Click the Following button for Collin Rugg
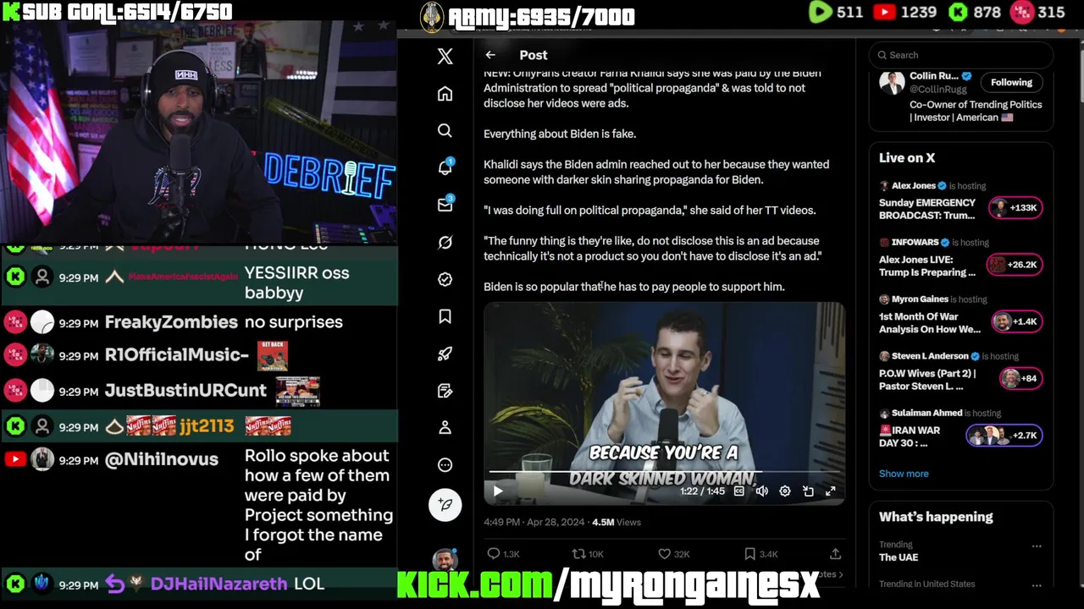 click(x=1011, y=82)
